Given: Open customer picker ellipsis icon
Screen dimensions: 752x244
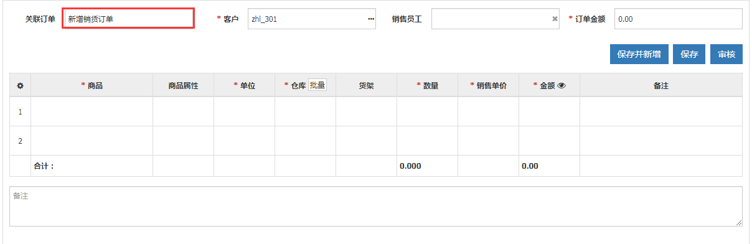Looking at the screenshot, I should (371, 19).
